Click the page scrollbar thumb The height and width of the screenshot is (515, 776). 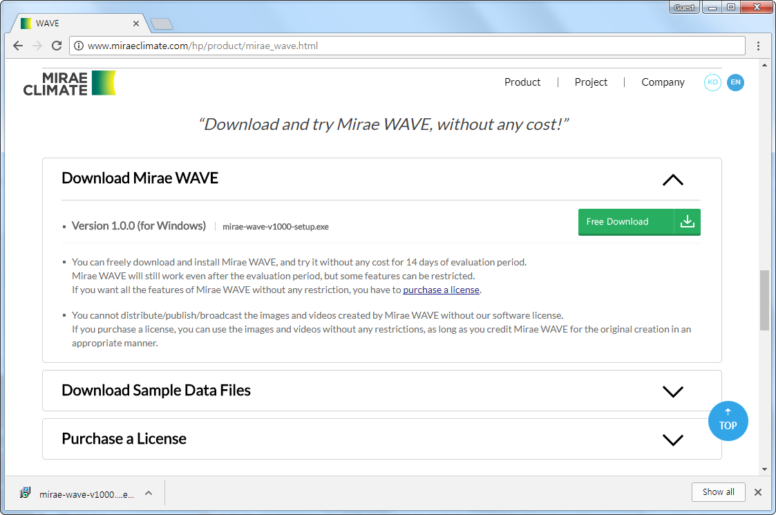(x=764, y=300)
